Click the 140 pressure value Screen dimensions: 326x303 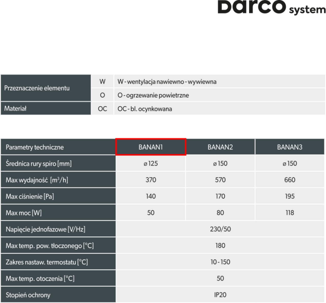[151, 196]
